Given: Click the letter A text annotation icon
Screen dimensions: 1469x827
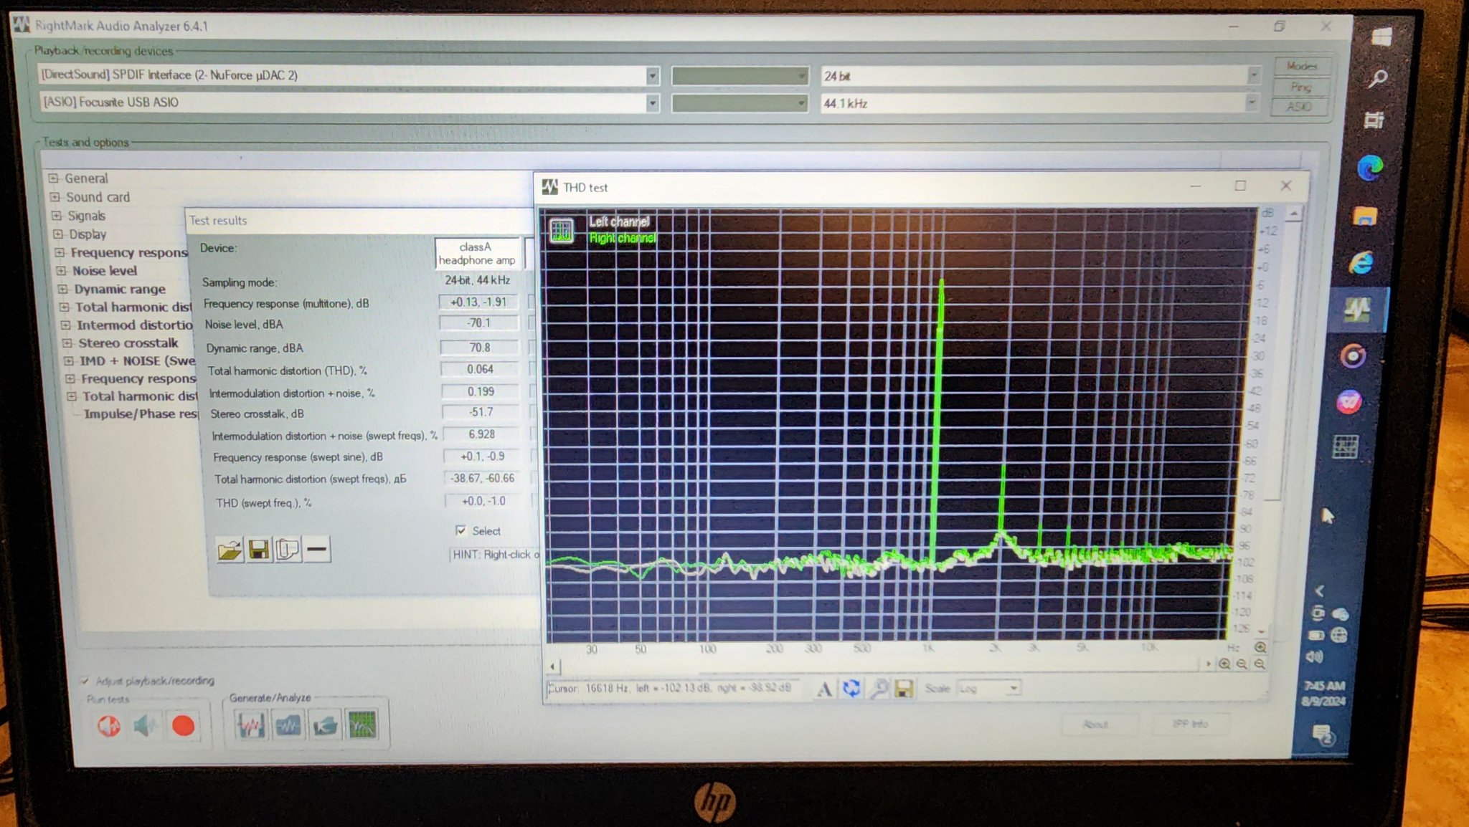Looking at the screenshot, I should coord(825,689).
